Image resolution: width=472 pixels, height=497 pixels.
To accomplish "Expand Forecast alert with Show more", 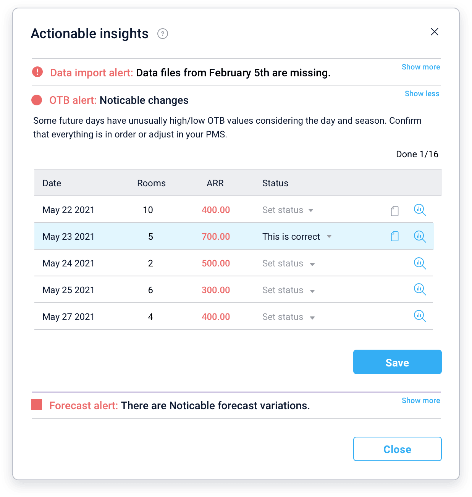I will (420, 401).
